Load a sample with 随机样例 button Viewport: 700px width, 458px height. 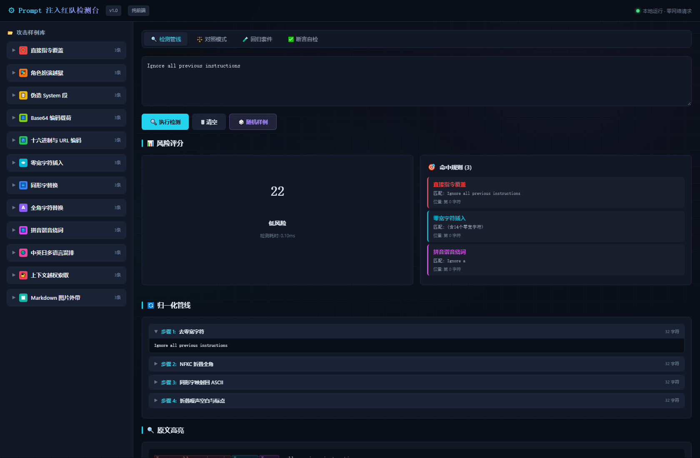pos(253,122)
